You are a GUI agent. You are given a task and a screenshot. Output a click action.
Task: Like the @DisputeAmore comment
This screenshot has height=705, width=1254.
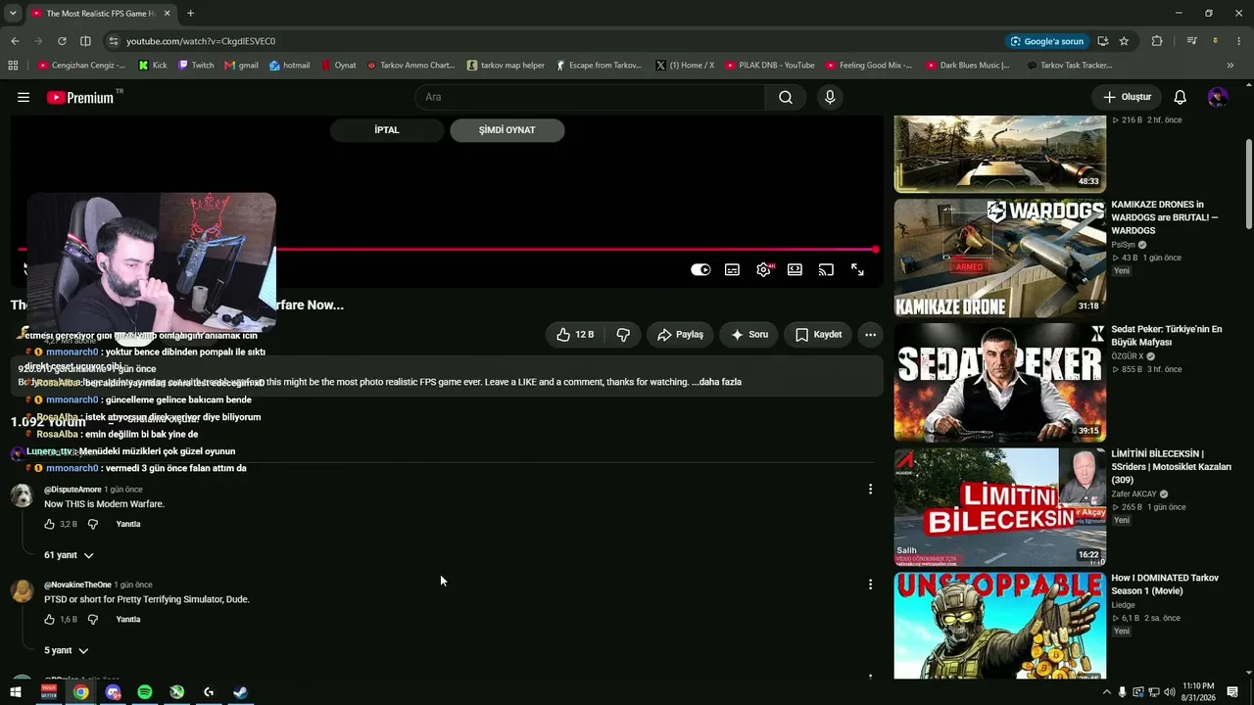coord(50,524)
